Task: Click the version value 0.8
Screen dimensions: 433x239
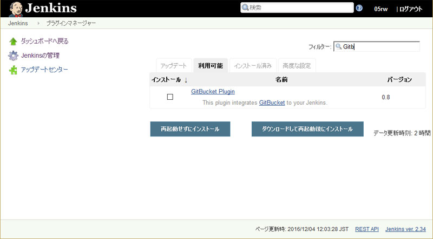Action: (386, 97)
